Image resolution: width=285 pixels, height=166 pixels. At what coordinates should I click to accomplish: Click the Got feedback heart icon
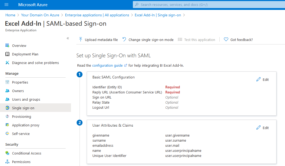(x=226, y=40)
